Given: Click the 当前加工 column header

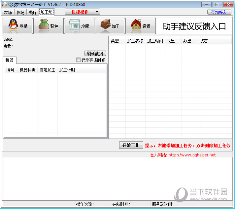Looking at the screenshot, I should pyautogui.click(x=47, y=70).
